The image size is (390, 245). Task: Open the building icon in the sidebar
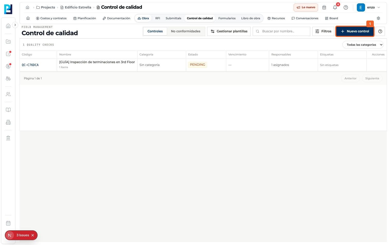(8, 122)
